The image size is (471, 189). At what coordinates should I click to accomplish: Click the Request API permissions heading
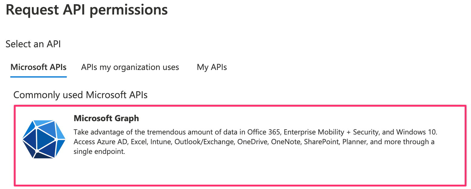[x=86, y=10]
